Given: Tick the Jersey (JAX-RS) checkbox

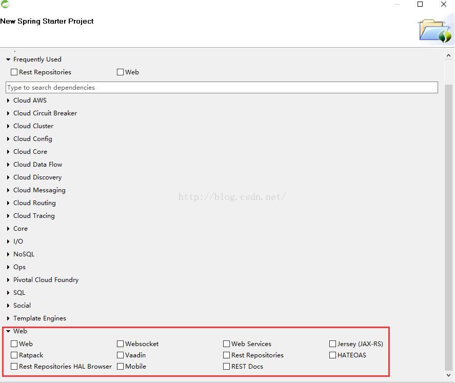Looking at the screenshot, I should pyautogui.click(x=332, y=344).
